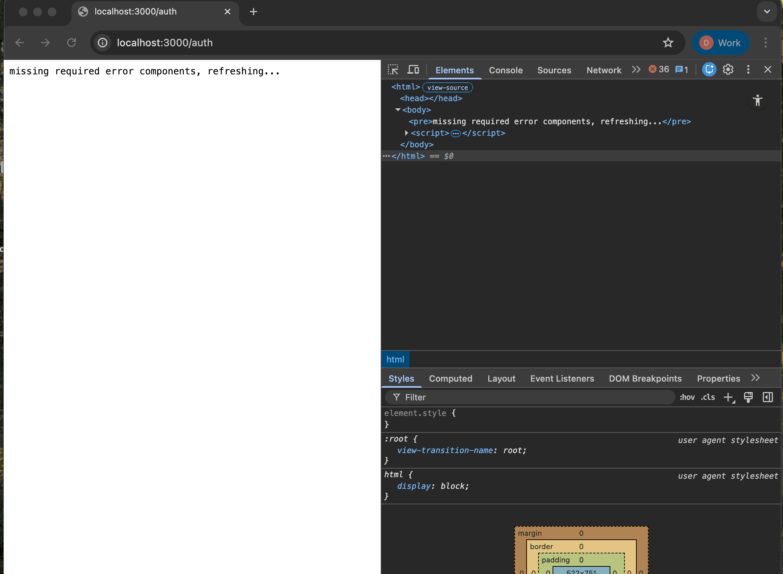The image size is (783, 574).
Task: Open DevTools customize menu
Action: point(748,69)
